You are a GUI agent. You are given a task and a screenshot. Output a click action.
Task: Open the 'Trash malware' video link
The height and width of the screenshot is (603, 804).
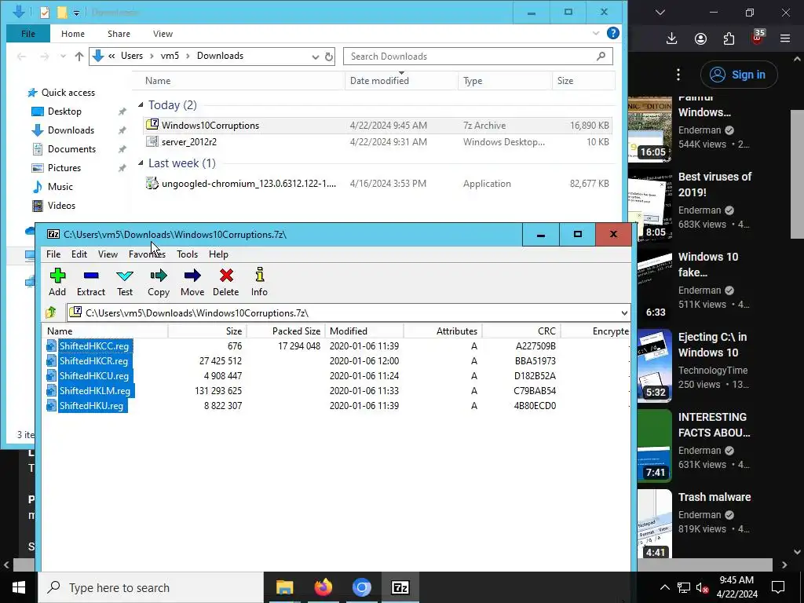coord(714,497)
